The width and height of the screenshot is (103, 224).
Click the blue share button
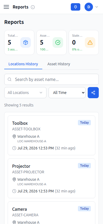point(93,93)
